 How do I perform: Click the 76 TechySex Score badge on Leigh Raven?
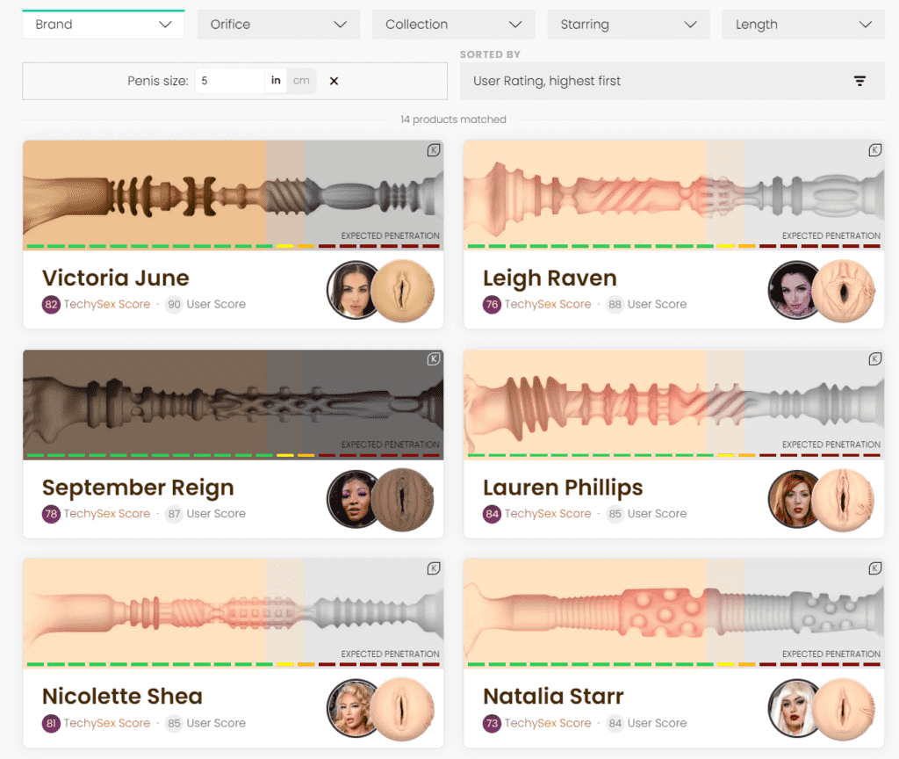pos(492,304)
